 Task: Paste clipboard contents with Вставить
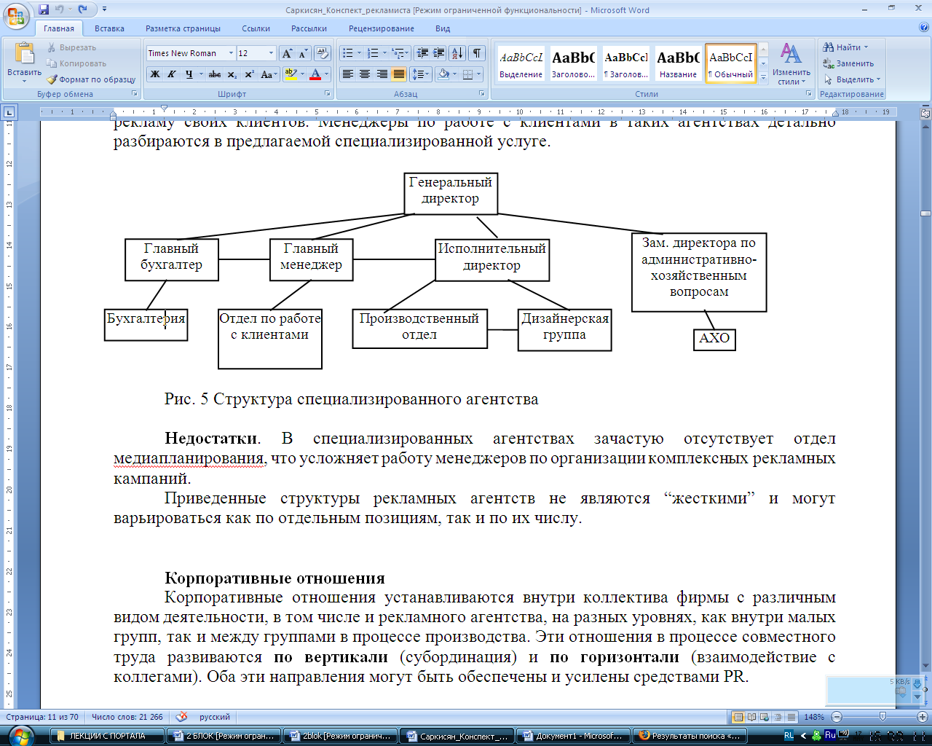pos(24,63)
